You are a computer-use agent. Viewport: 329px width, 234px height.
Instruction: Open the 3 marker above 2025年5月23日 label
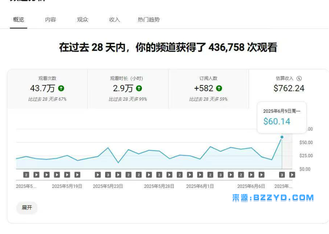click(x=108, y=175)
